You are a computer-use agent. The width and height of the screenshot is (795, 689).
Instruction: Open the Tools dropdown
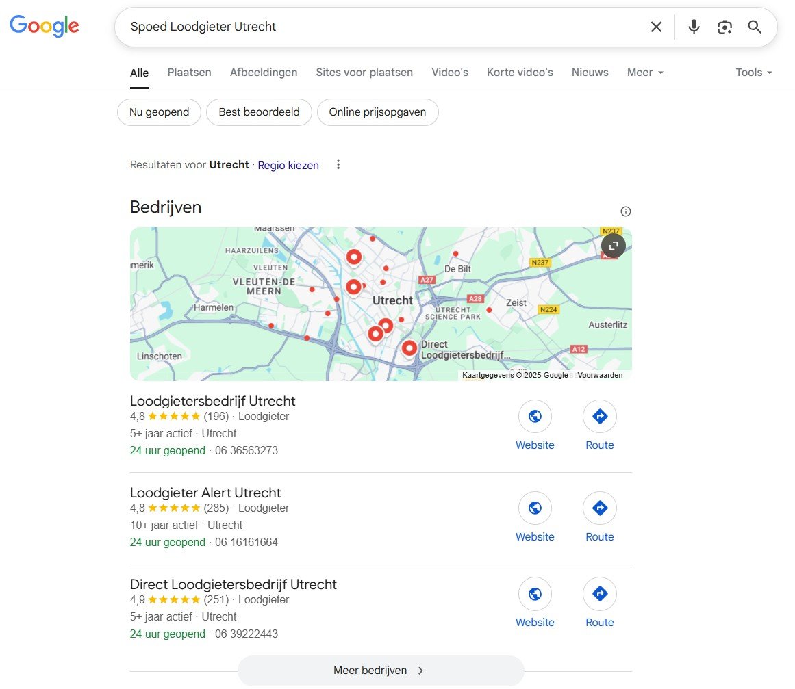click(754, 73)
